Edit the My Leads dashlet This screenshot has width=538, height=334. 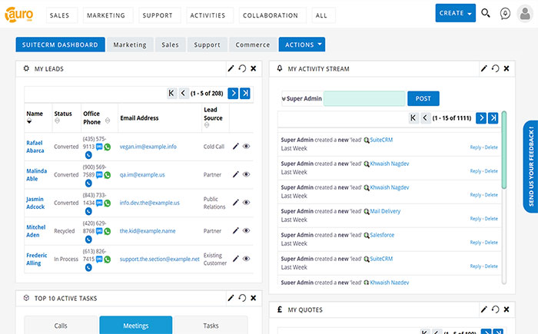231,68
